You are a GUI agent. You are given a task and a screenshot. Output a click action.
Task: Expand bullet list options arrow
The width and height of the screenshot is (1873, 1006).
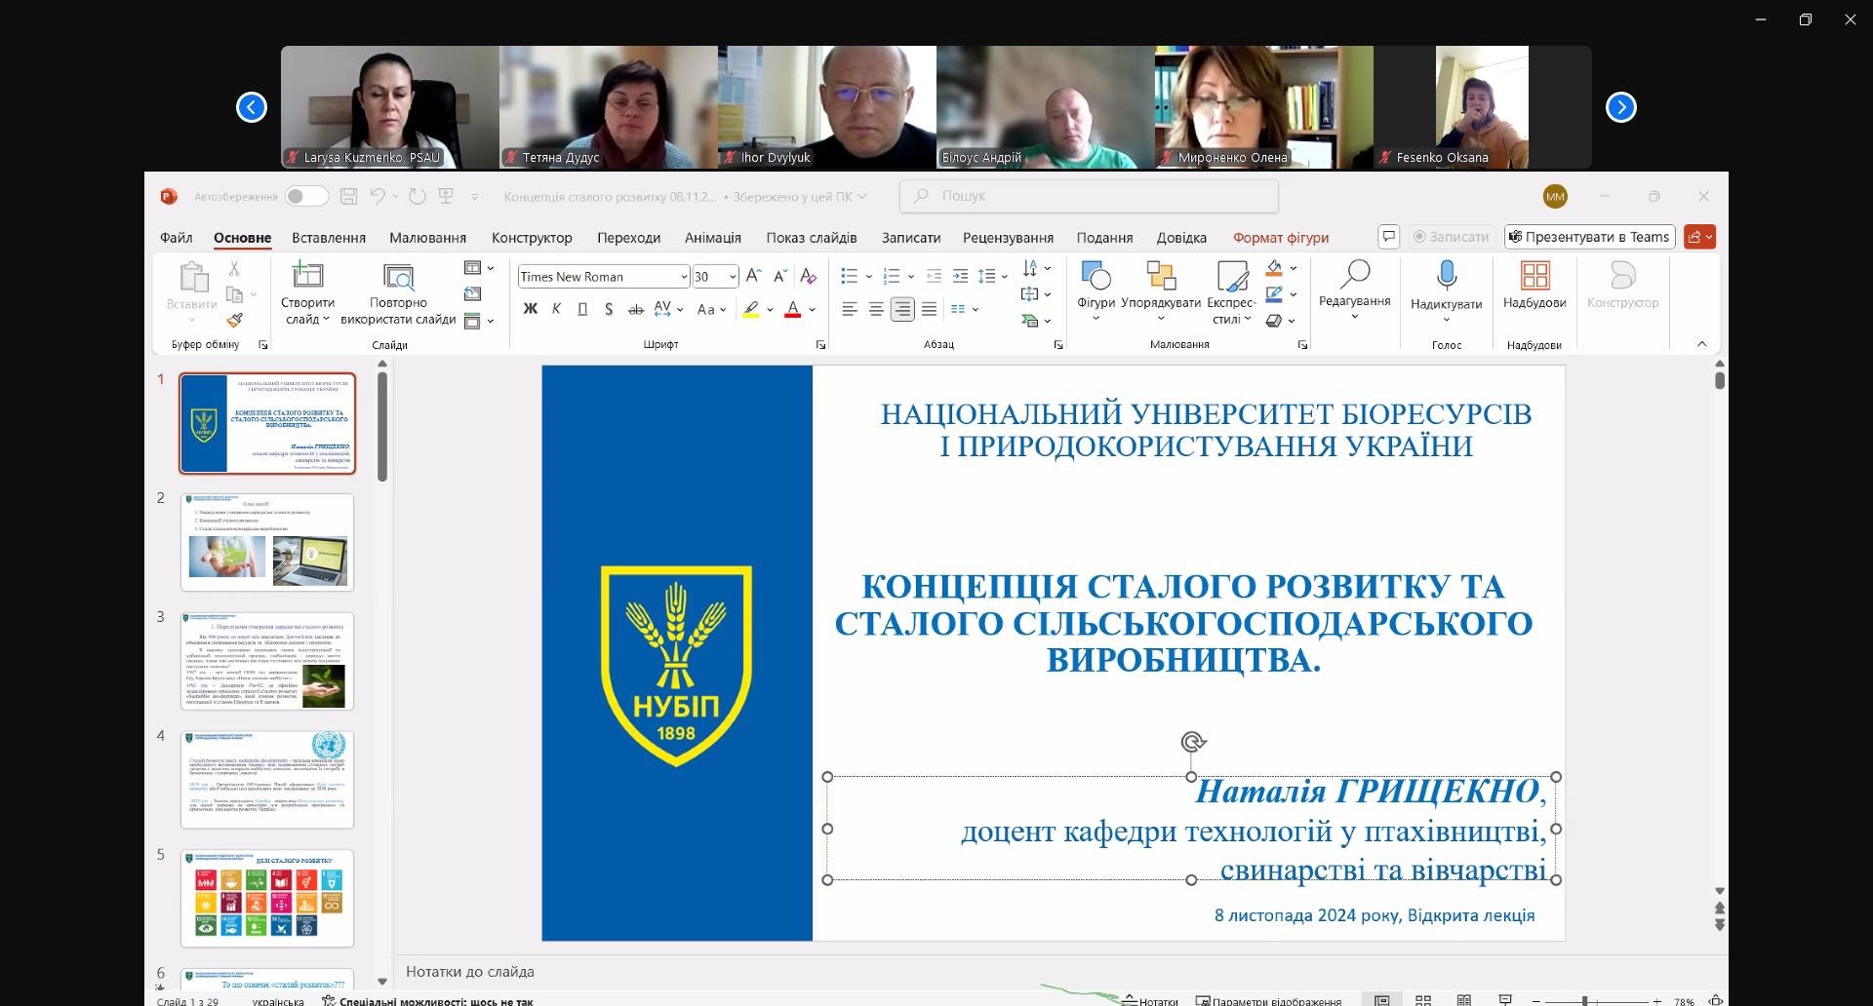(x=868, y=277)
